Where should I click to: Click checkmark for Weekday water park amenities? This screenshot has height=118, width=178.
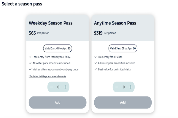point(30,63)
